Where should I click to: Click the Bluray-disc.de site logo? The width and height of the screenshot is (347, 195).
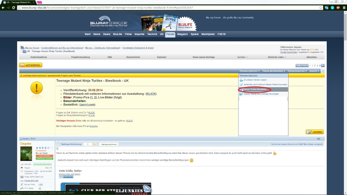pyautogui.click(x=109, y=22)
